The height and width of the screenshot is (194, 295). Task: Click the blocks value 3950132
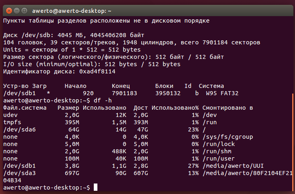click(x=168, y=93)
